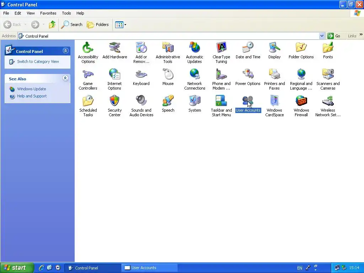Launch Windows Media Player from Quick Launch

[58, 268]
